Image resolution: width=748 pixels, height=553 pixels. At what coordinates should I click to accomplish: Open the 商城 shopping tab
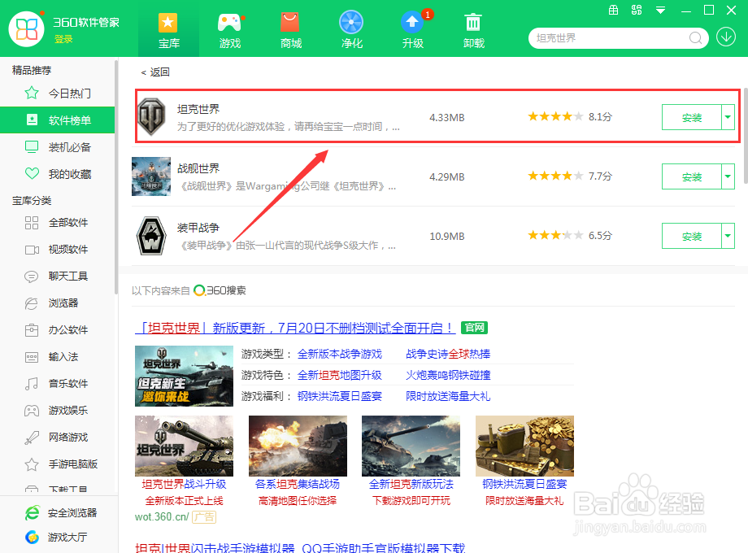pyautogui.click(x=290, y=31)
